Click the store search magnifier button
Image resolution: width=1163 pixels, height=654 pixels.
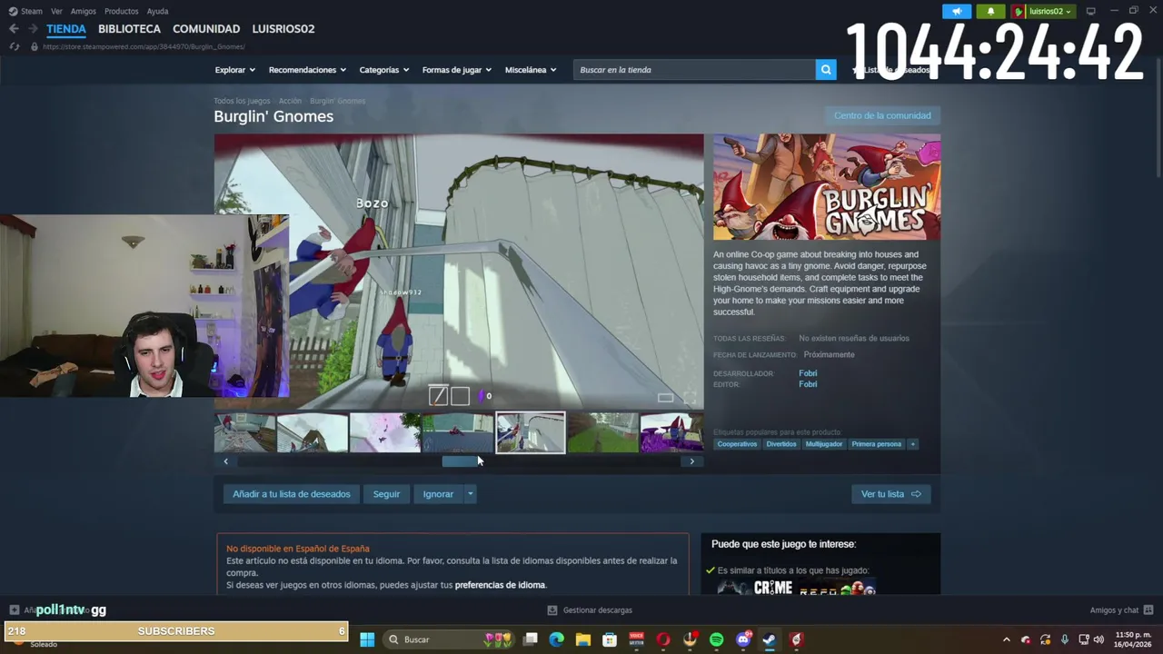pyautogui.click(x=826, y=70)
